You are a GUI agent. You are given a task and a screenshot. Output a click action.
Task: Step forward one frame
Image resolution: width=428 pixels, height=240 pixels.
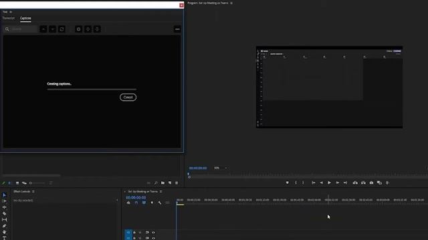337,183
